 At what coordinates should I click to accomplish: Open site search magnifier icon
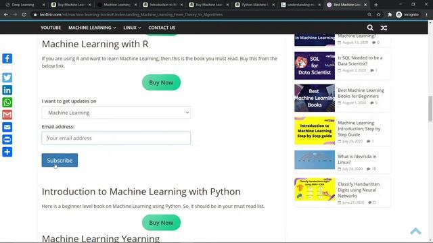pos(370,28)
